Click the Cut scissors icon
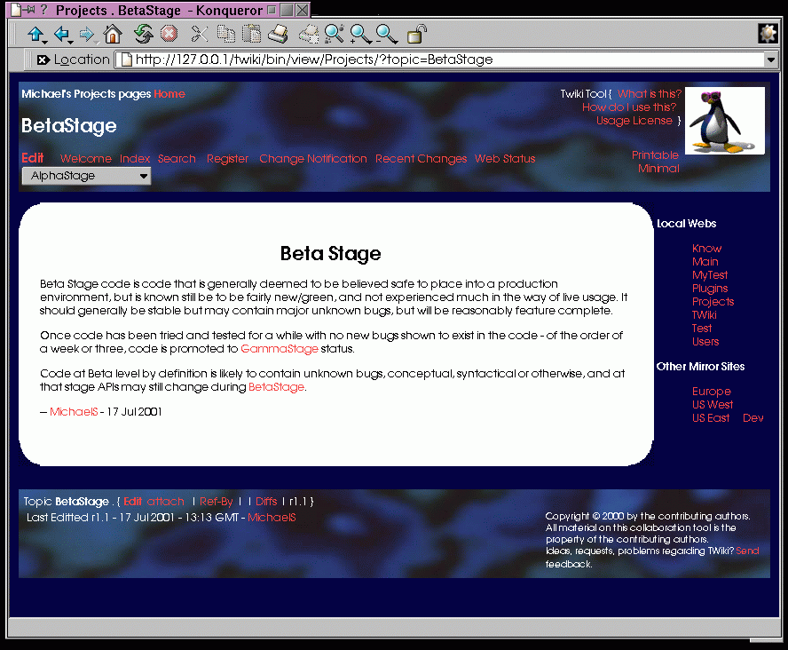The width and height of the screenshot is (788, 650). point(200,35)
